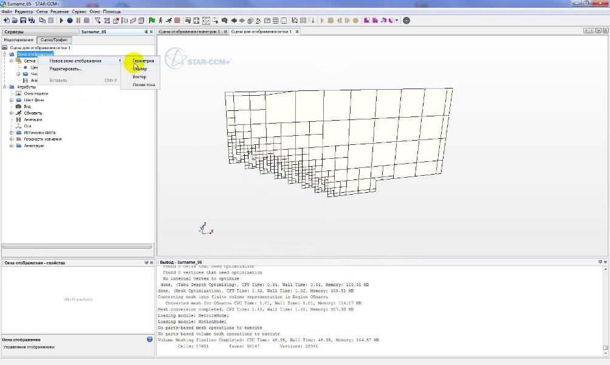Expand the Плоскости усечения node
The image size is (610, 365).
click(11, 139)
